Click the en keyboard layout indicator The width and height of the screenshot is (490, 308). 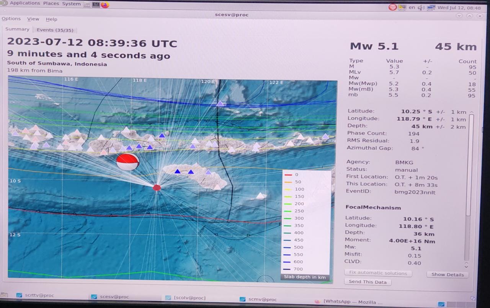click(x=412, y=7)
